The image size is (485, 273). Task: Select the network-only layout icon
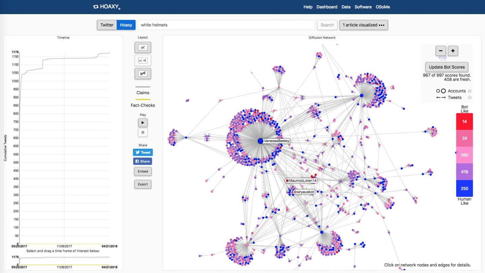point(143,73)
